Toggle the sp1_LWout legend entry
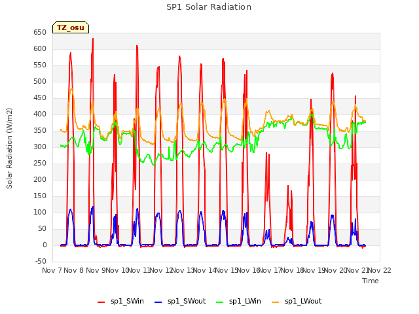Screen dimensions: 419x314 (x=297, y=301)
